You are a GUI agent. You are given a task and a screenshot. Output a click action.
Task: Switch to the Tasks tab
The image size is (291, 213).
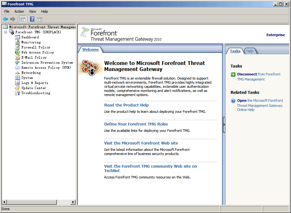(235, 51)
